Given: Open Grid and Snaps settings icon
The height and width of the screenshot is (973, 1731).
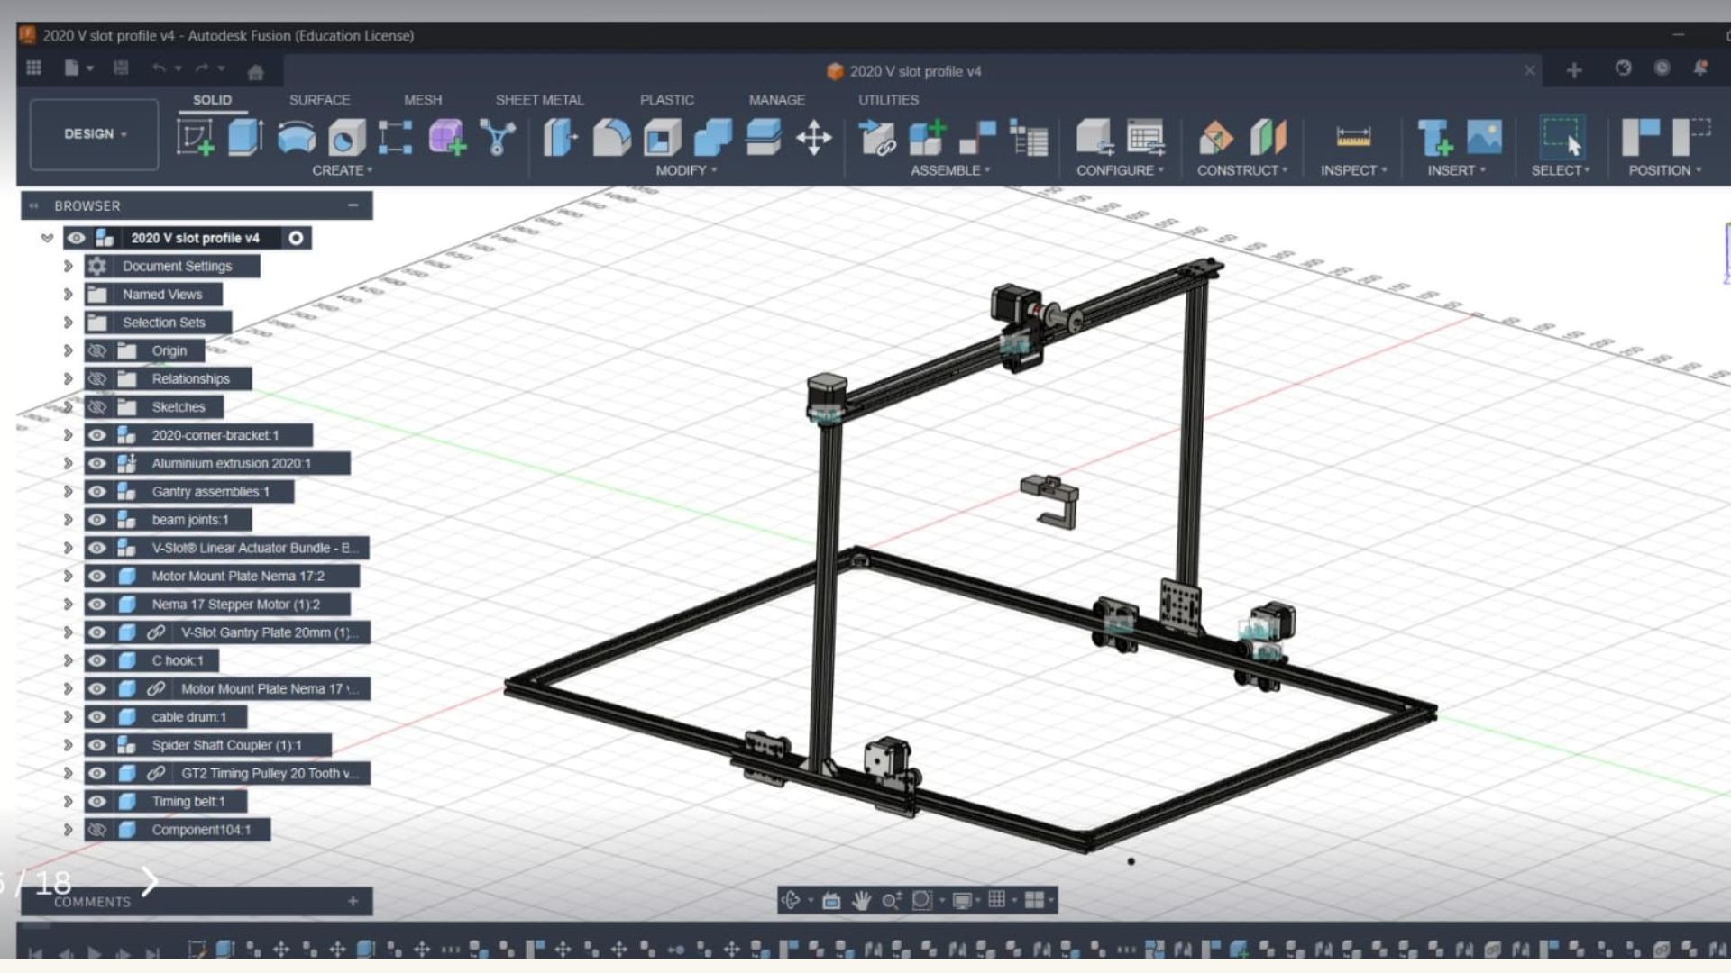Looking at the screenshot, I should point(996,899).
